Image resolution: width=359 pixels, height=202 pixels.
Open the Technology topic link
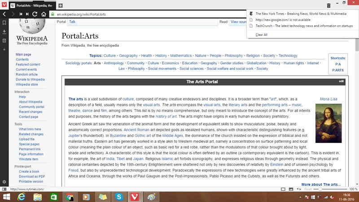pyautogui.click(x=288, y=56)
